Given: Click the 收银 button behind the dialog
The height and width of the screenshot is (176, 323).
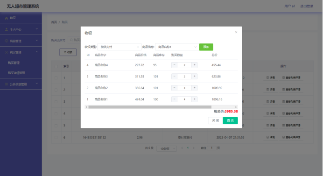Looking at the screenshot, I should coord(68,52).
